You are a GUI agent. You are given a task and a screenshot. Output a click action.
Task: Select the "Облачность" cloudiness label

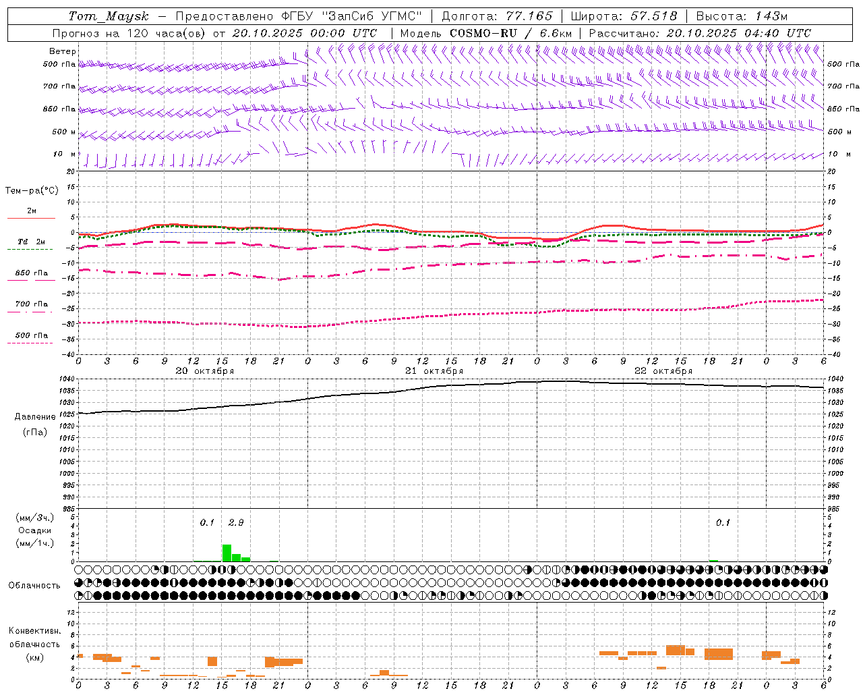pyautogui.click(x=34, y=586)
